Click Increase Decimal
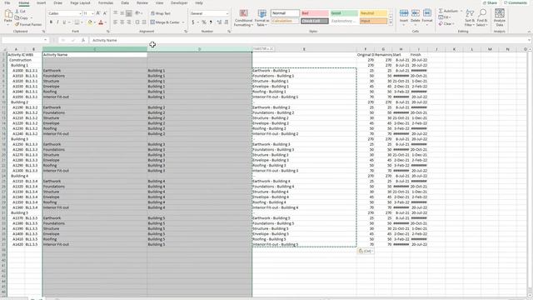 pyautogui.click(x=219, y=22)
